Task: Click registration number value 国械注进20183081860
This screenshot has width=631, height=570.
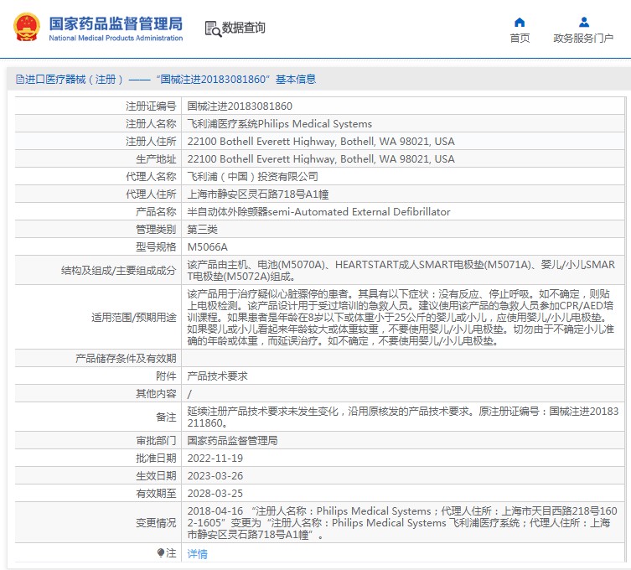Action: tap(240, 106)
